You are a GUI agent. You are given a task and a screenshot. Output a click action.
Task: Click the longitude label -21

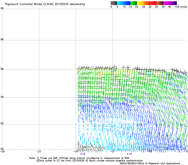(112, 152)
